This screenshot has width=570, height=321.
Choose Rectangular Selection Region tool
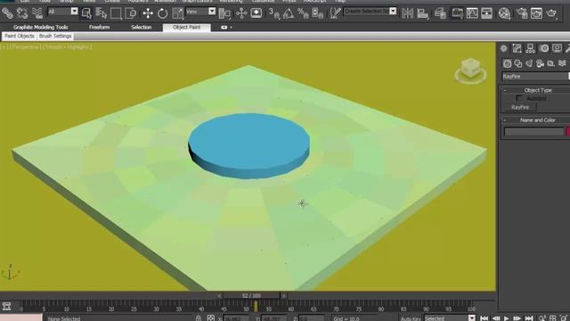point(116,13)
